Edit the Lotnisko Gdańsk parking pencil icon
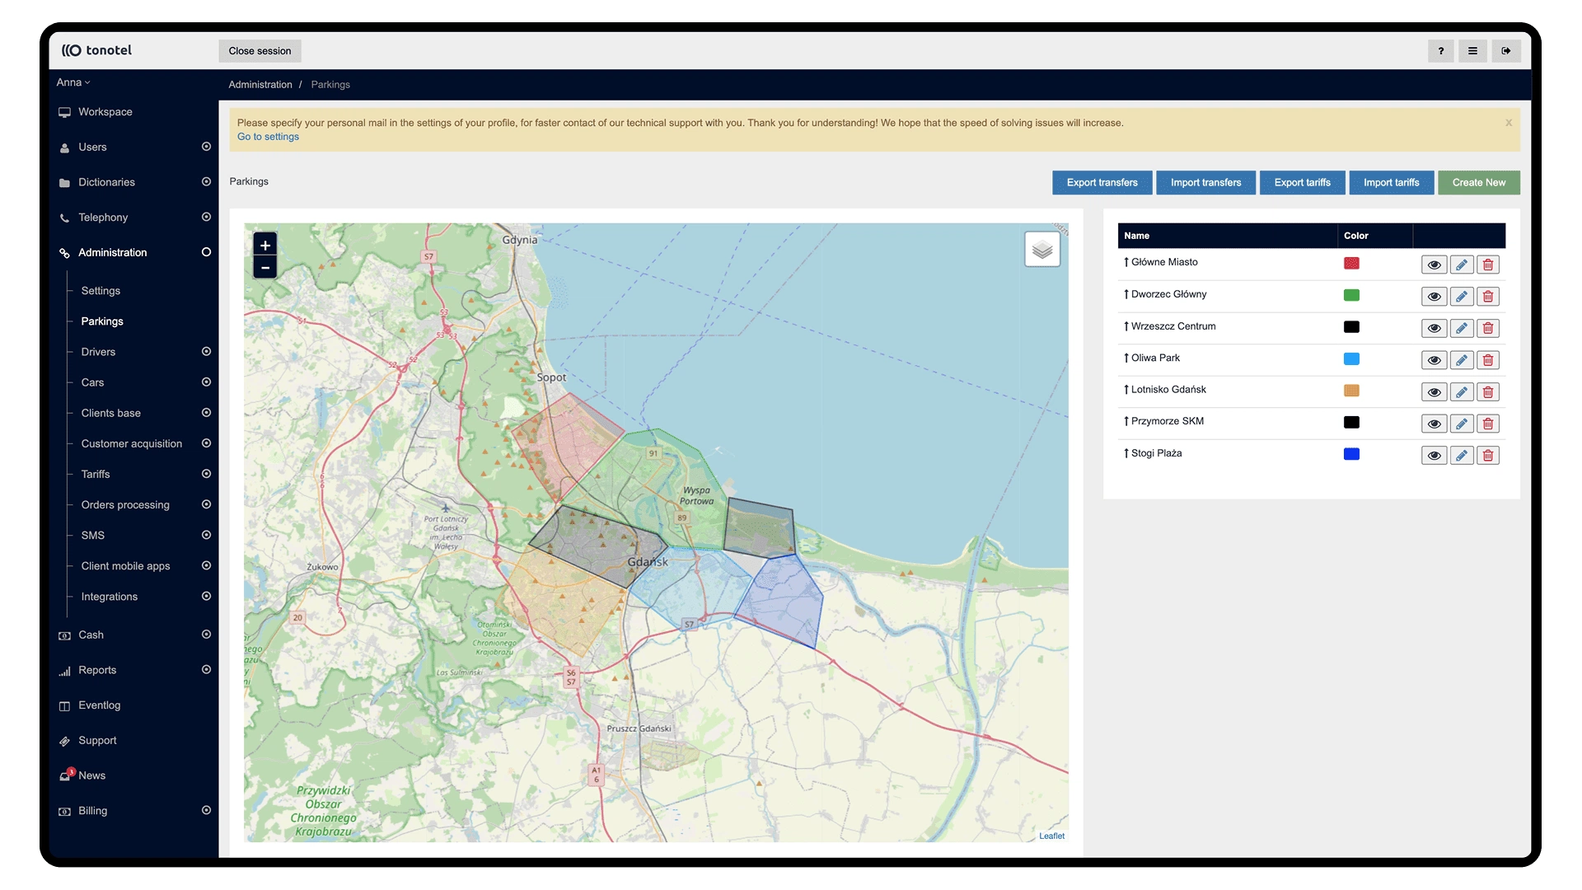 (x=1461, y=392)
